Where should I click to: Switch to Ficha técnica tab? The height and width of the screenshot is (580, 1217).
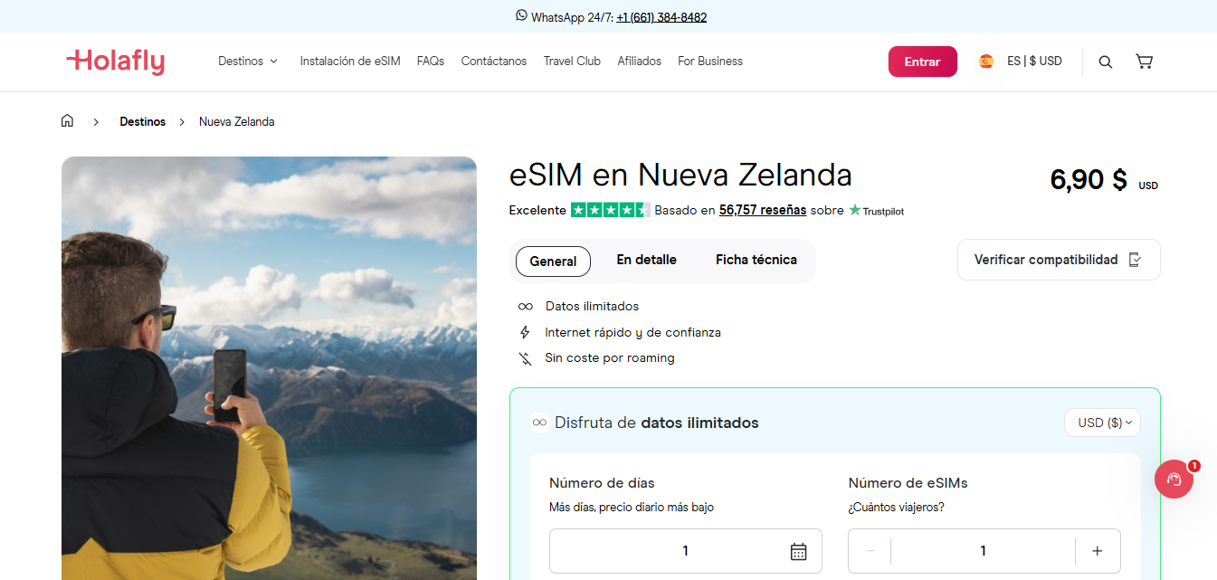(x=756, y=260)
